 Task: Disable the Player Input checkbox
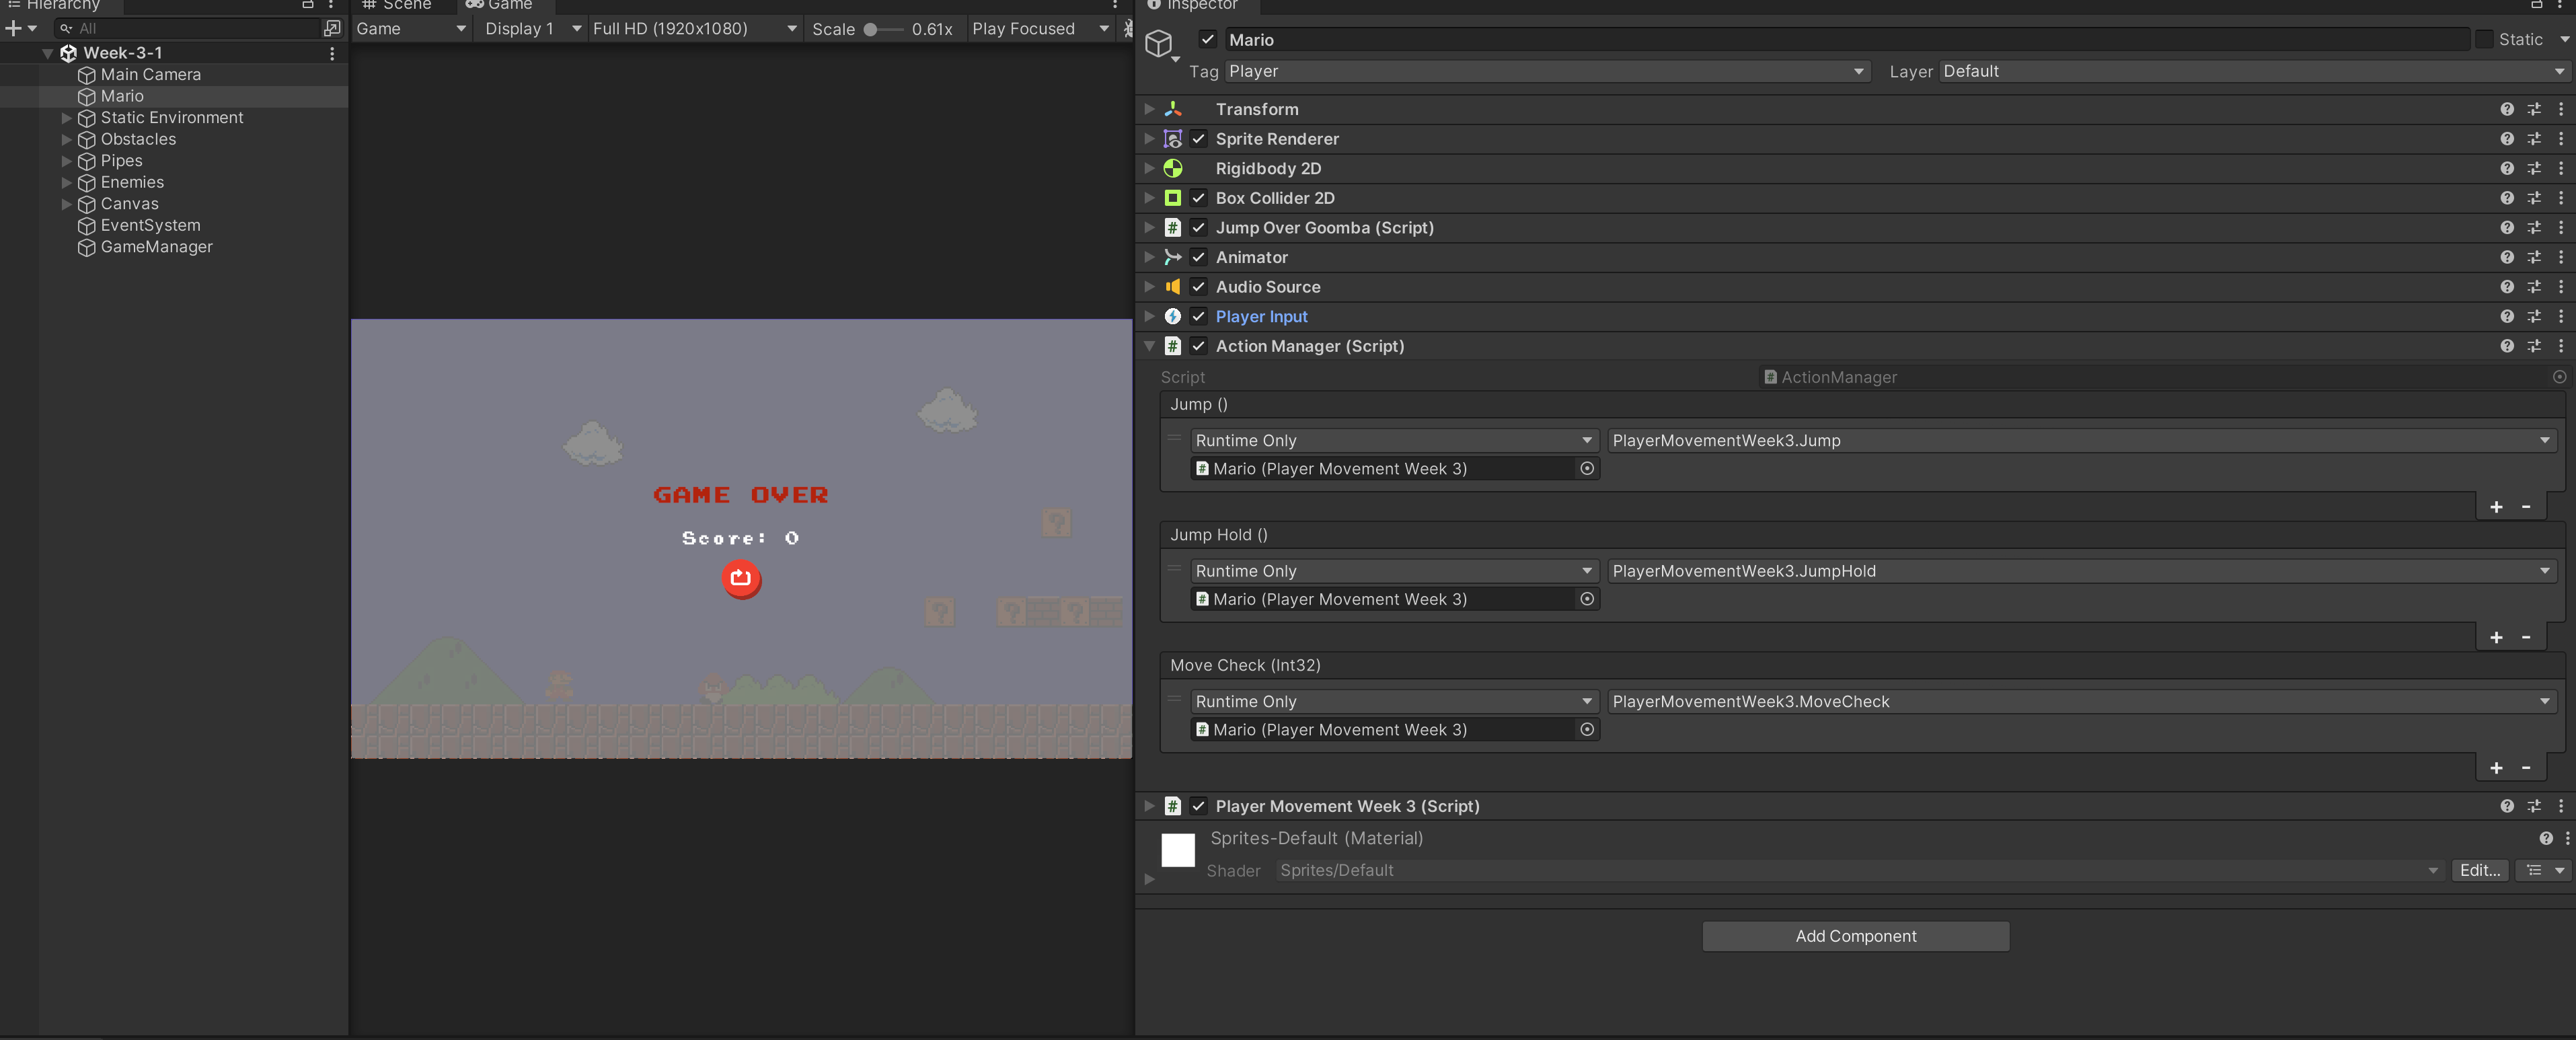[x=1198, y=316]
